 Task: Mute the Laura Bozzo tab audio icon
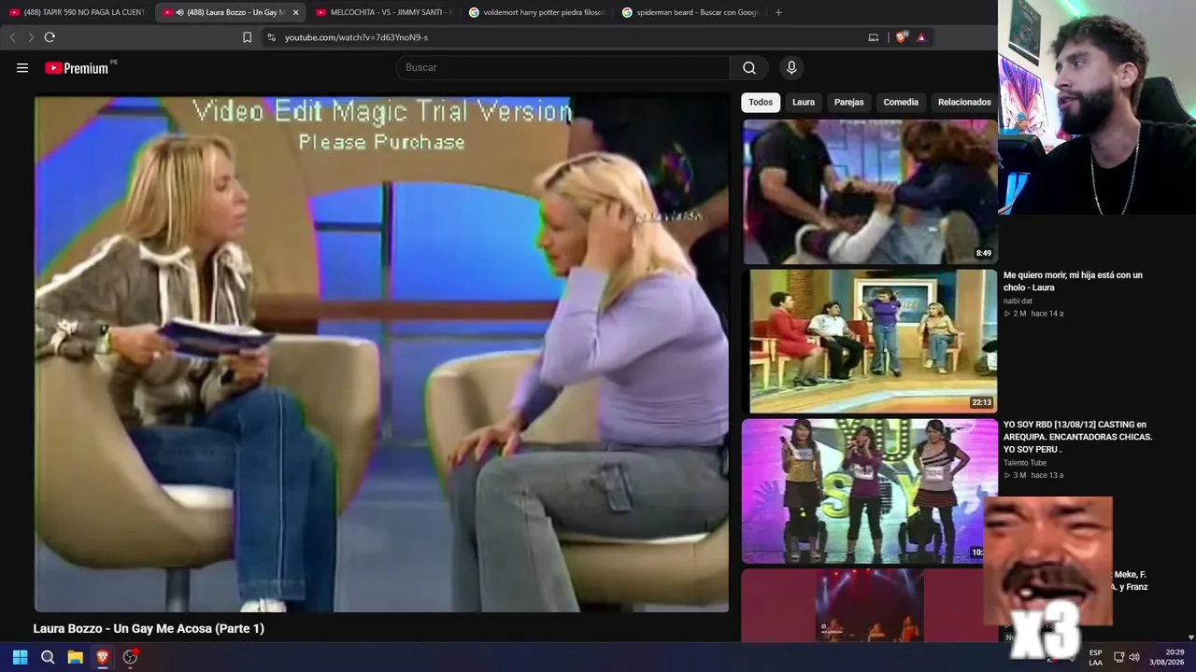[179, 12]
